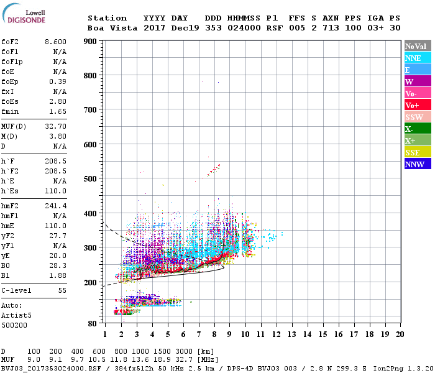The image size is (435, 373).
Task: Click the Boa Vista station name
Action: tap(112, 28)
